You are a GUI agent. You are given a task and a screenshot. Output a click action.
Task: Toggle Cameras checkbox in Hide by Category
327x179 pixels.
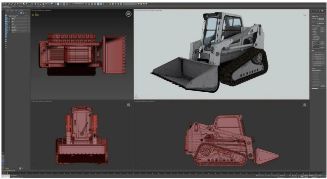click(313, 33)
